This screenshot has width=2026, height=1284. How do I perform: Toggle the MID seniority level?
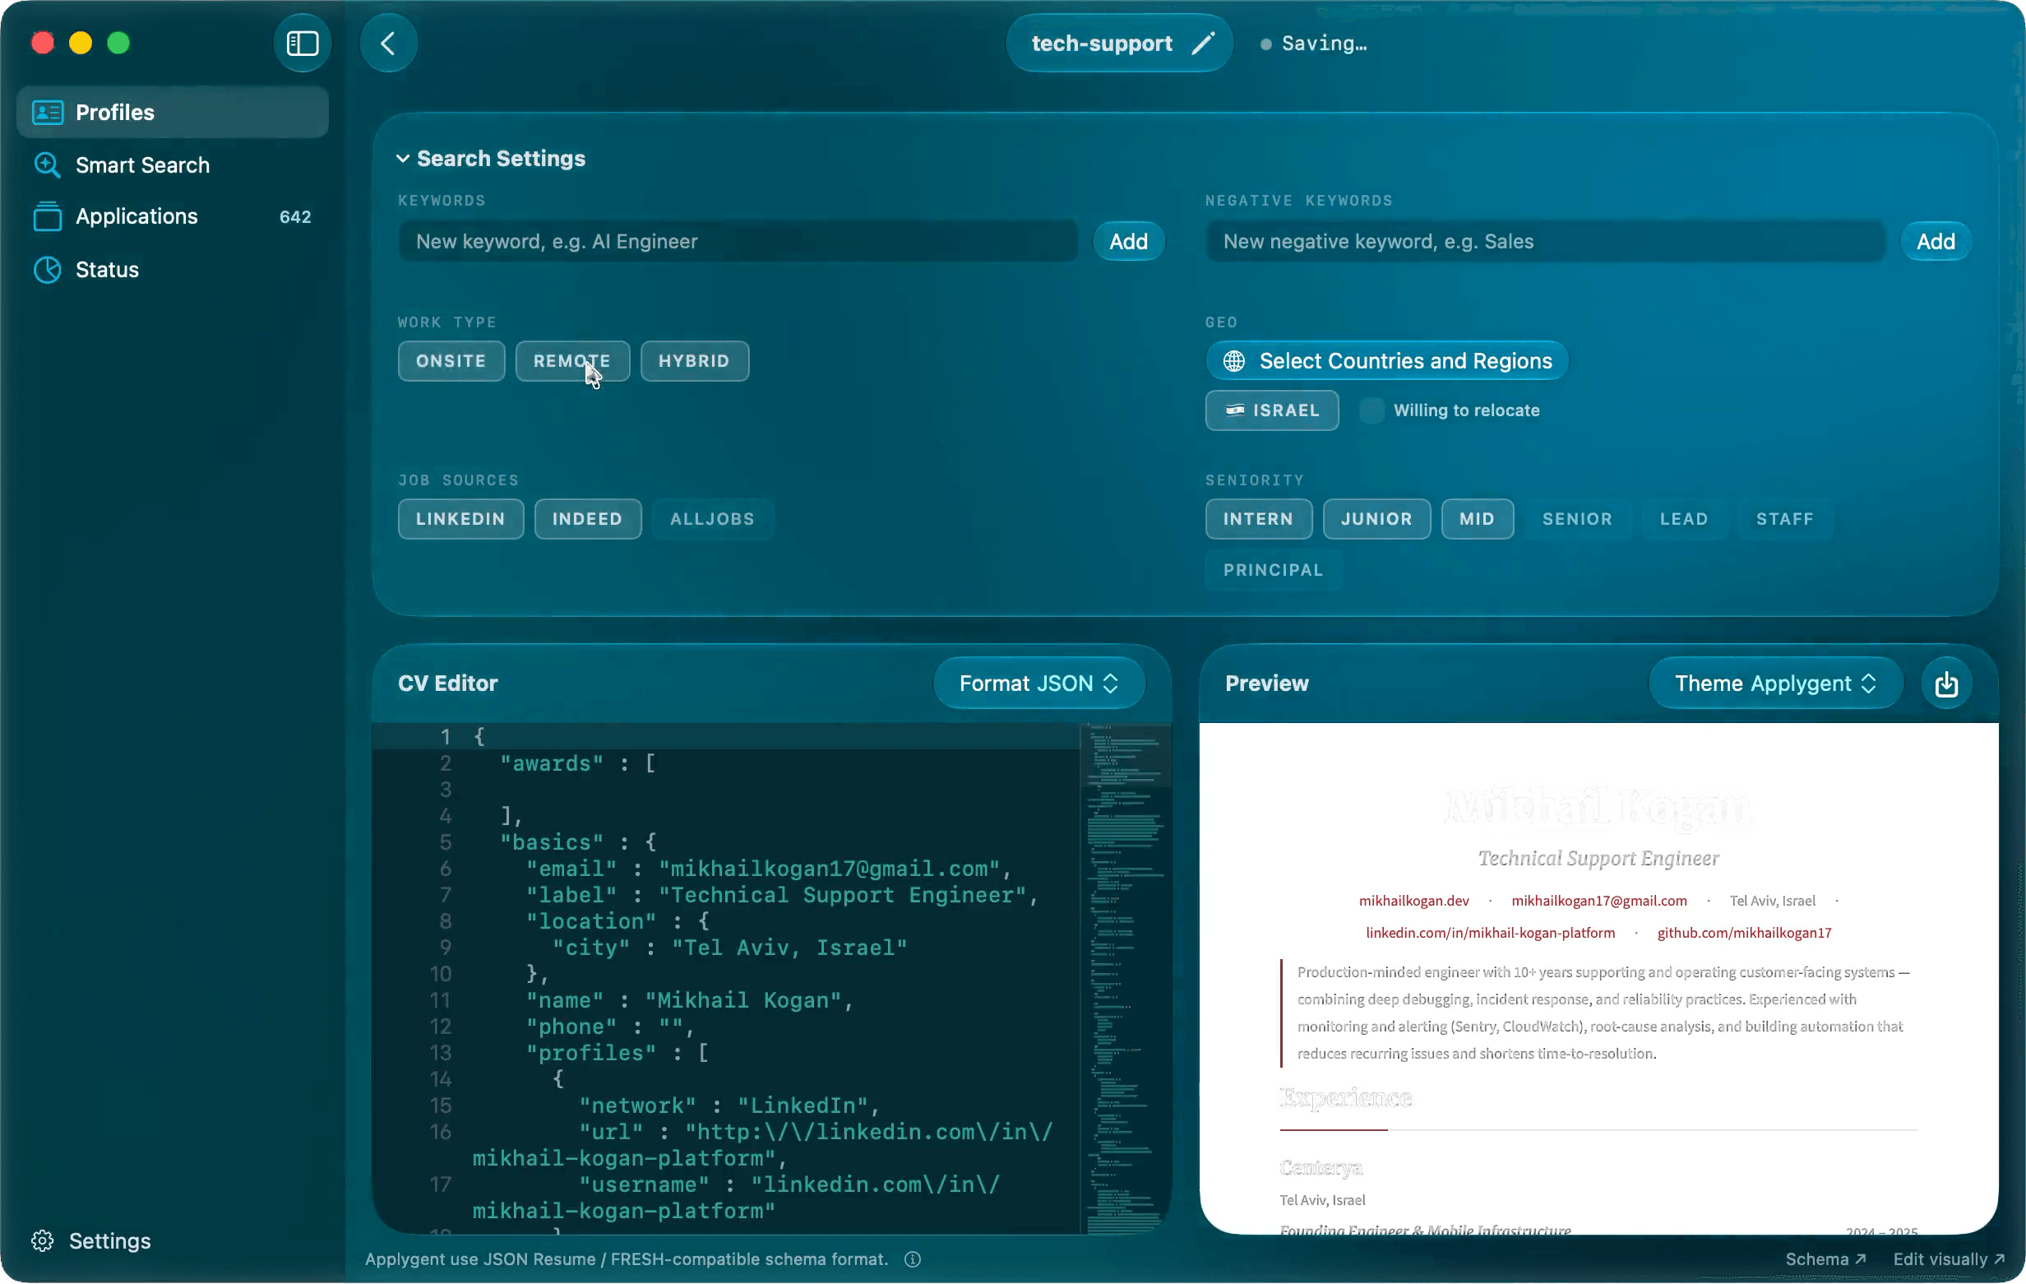pos(1477,519)
